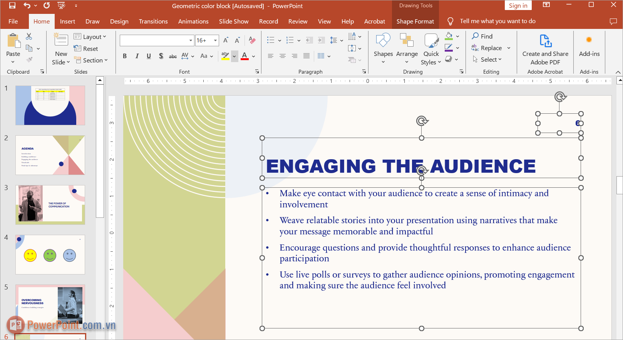Toggle bold formatting
Screen dimensions: 623x340
point(125,56)
